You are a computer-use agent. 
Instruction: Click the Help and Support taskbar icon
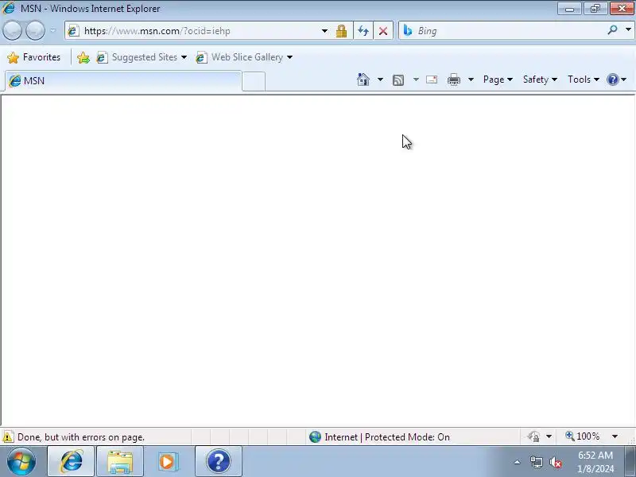[x=218, y=462]
